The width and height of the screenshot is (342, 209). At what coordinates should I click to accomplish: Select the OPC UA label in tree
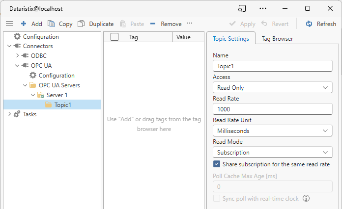[x=41, y=66]
